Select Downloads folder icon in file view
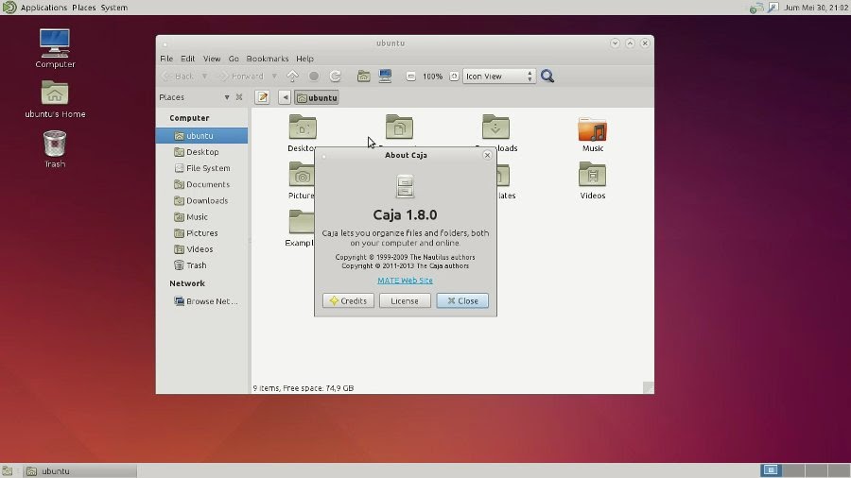The image size is (851, 478). [x=495, y=128]
